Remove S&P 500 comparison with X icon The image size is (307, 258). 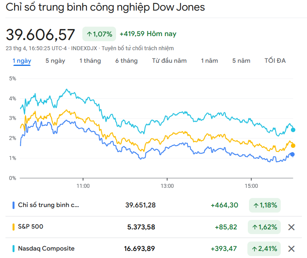point(291,227)
